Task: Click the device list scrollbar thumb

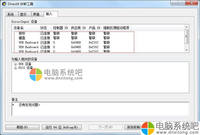Action: point(187,36)
